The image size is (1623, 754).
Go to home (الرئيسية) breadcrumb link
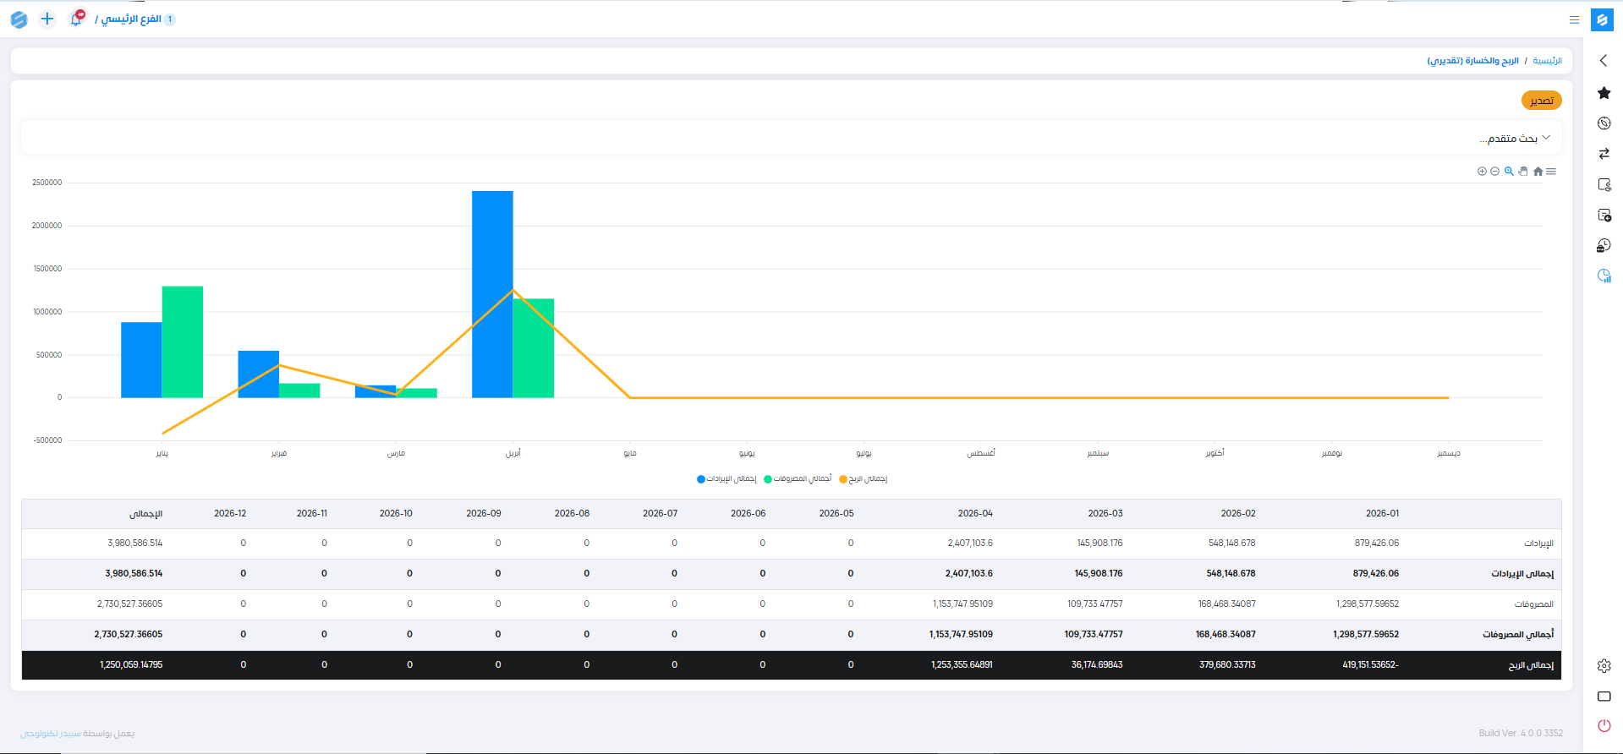tap(1547, 61)
